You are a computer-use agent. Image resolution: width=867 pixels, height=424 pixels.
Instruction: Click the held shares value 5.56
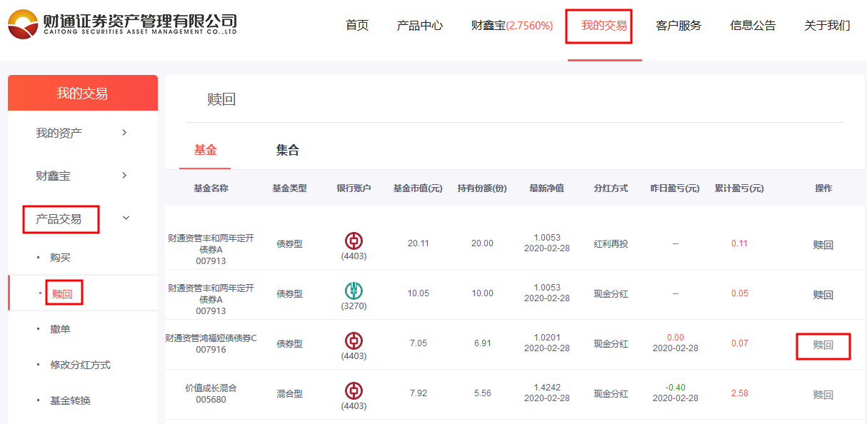click(482, 393)
